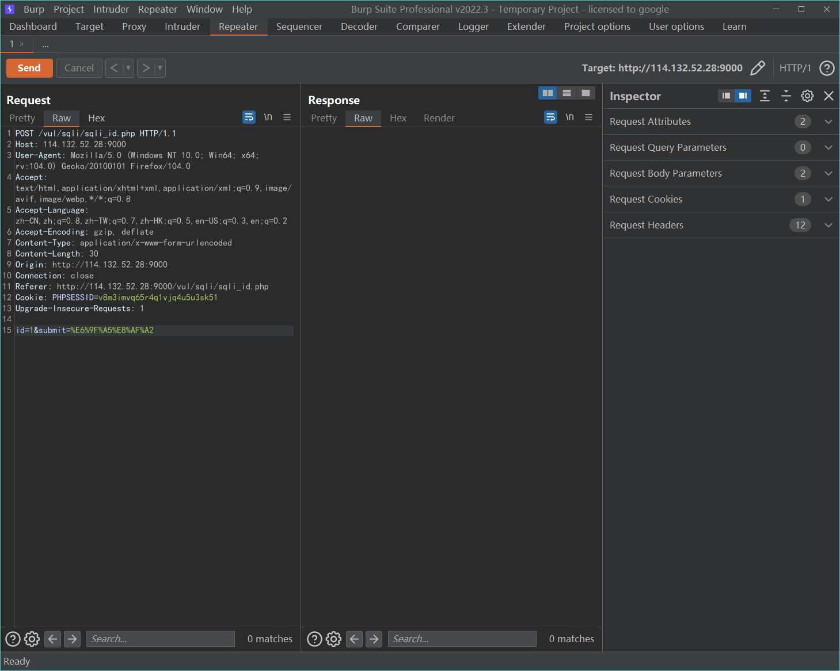Set top-bottom panel layout
This screenshot has width=840, height=671.
pos(567,93)
